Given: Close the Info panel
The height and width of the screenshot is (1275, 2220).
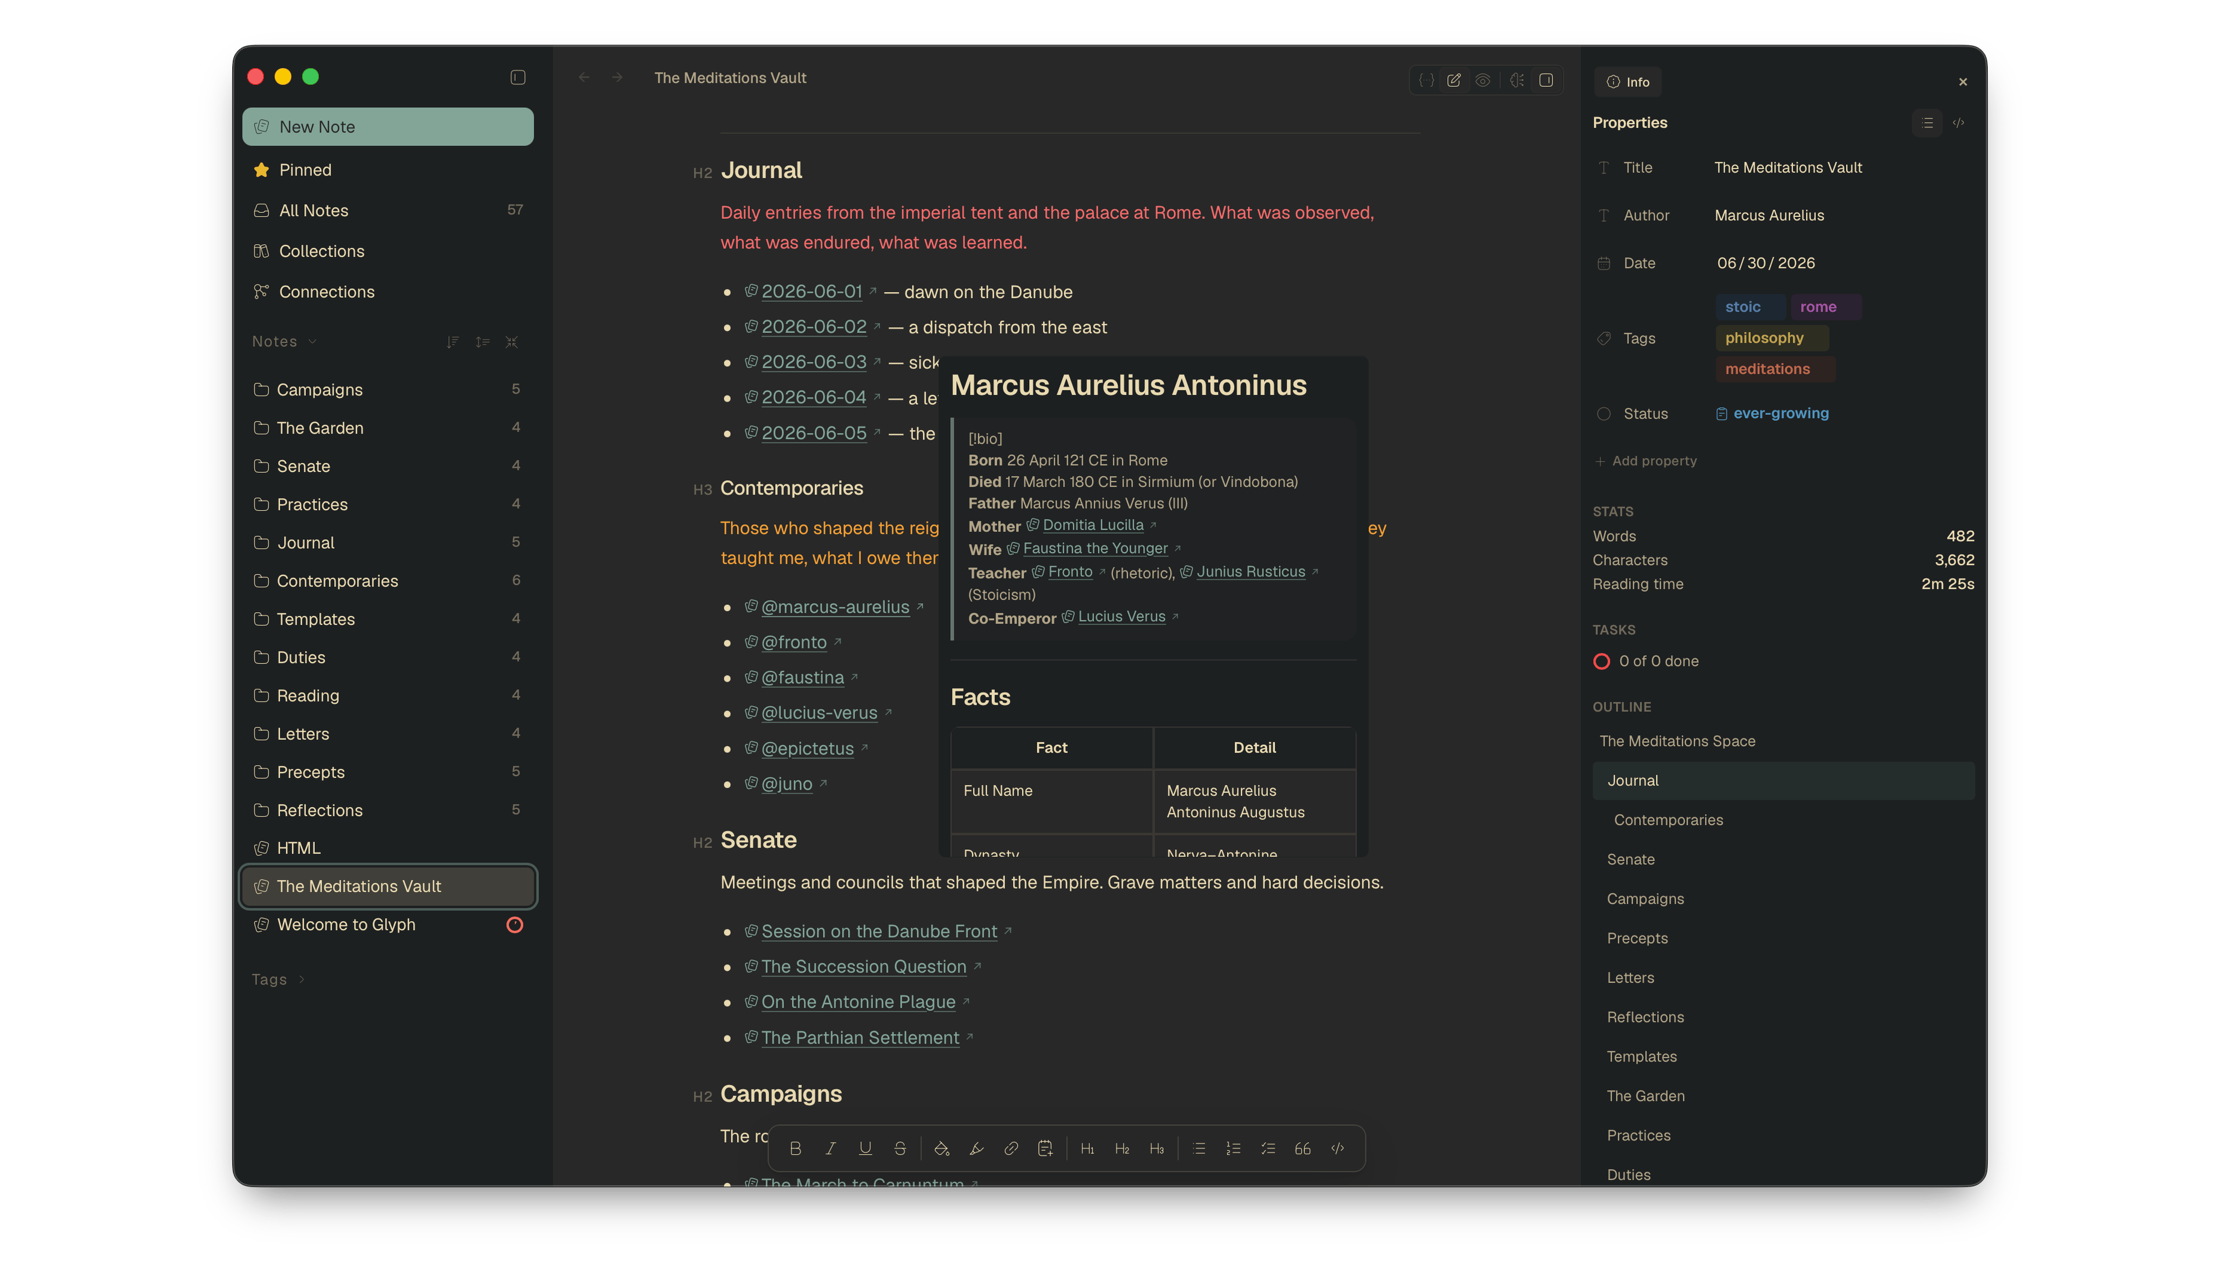Looking at the screenshot, I should [x=1962, y=81].
